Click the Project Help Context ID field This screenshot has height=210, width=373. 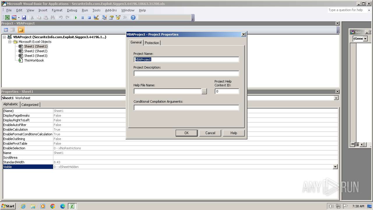tap(227, 91)
